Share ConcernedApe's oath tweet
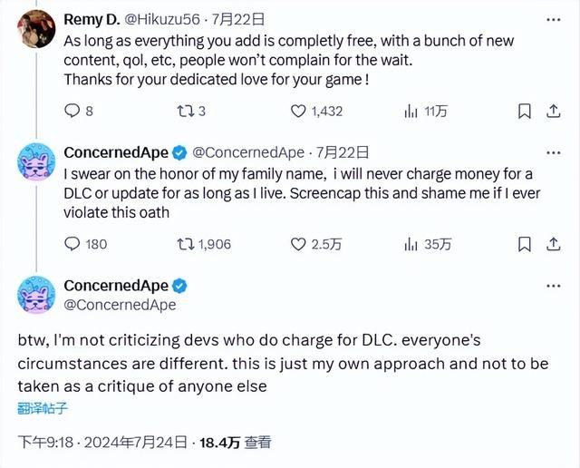This screenshot has height=468, width=580. coord(550,243)
